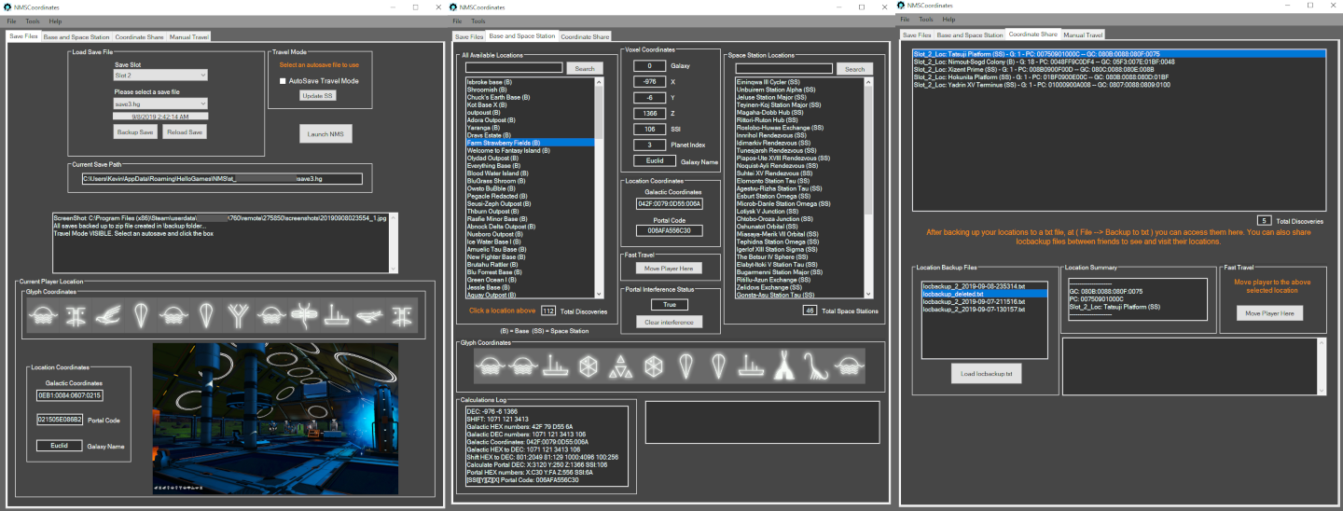Switch to Save Files tab in middle window

469,36
